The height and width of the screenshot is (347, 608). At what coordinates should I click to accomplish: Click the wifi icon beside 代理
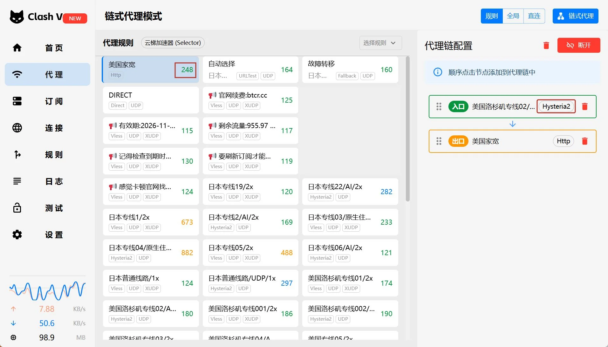click(17, 74)
